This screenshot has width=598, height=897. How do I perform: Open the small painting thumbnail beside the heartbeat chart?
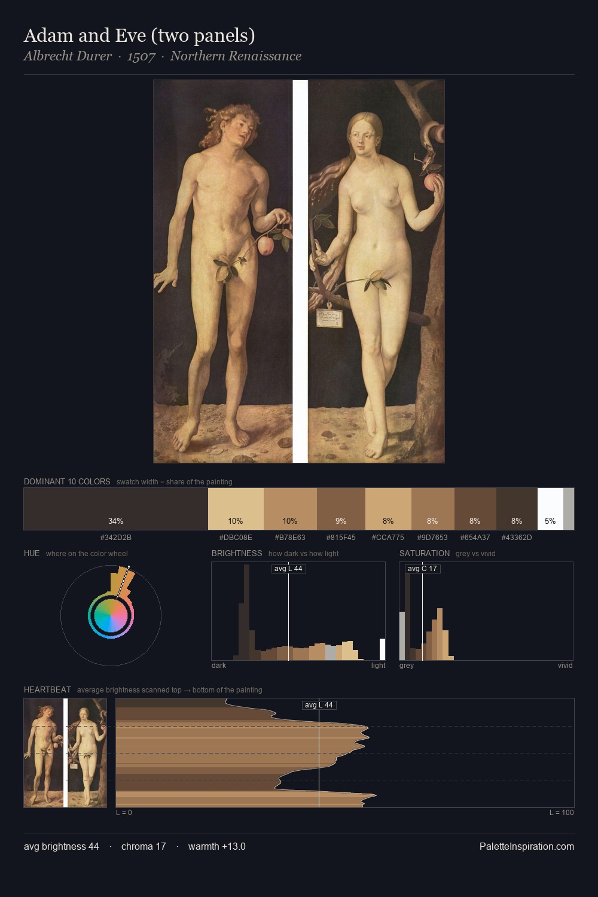click(65, 753)
